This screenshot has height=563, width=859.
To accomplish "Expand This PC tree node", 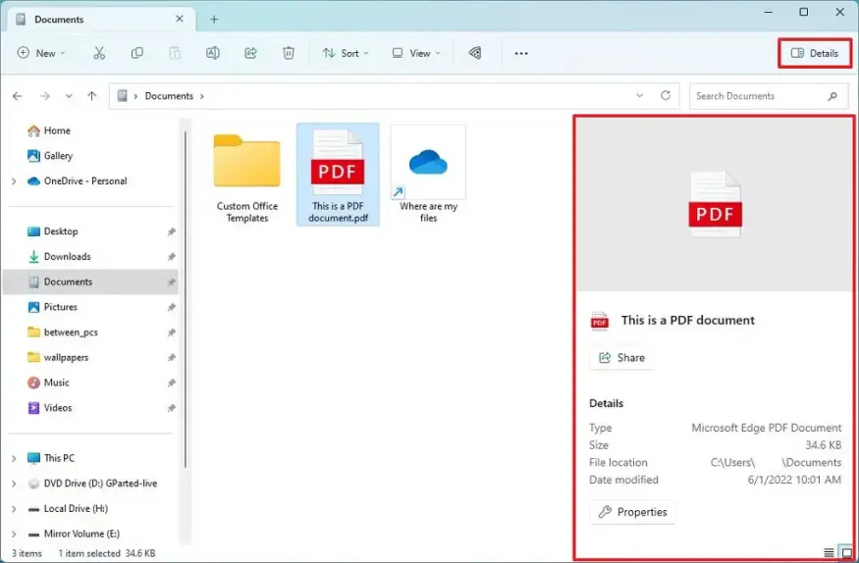I will (x=14, y=458).
